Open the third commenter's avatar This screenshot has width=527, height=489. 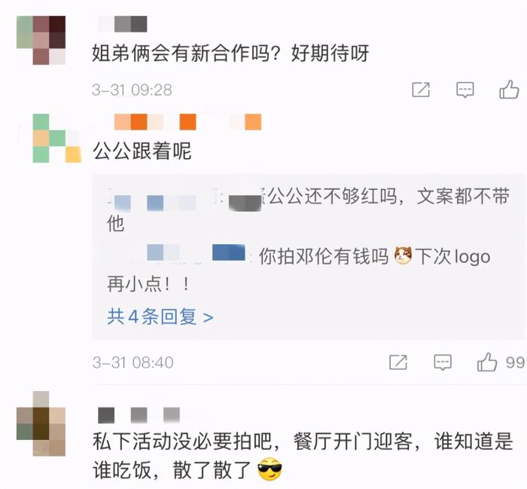pyautogui.click(x=41, y=423)
